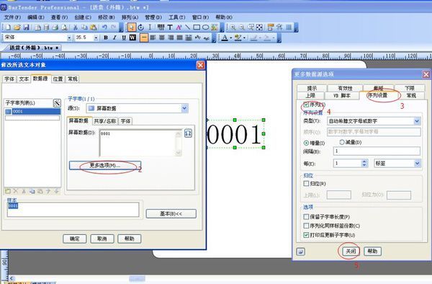432x284 pixels.
Task: Open the 类型 serialization type dropdown
Action: point(417,121)
